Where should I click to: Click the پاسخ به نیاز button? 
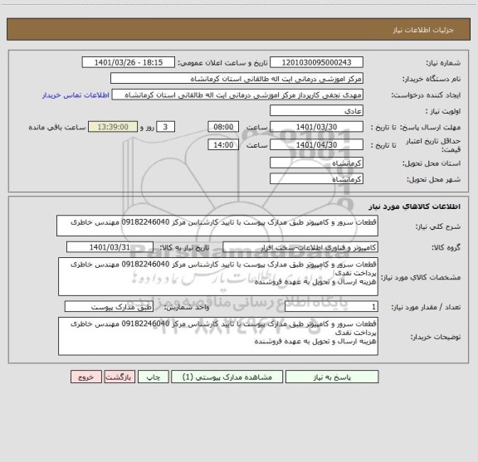pos(332,377)
